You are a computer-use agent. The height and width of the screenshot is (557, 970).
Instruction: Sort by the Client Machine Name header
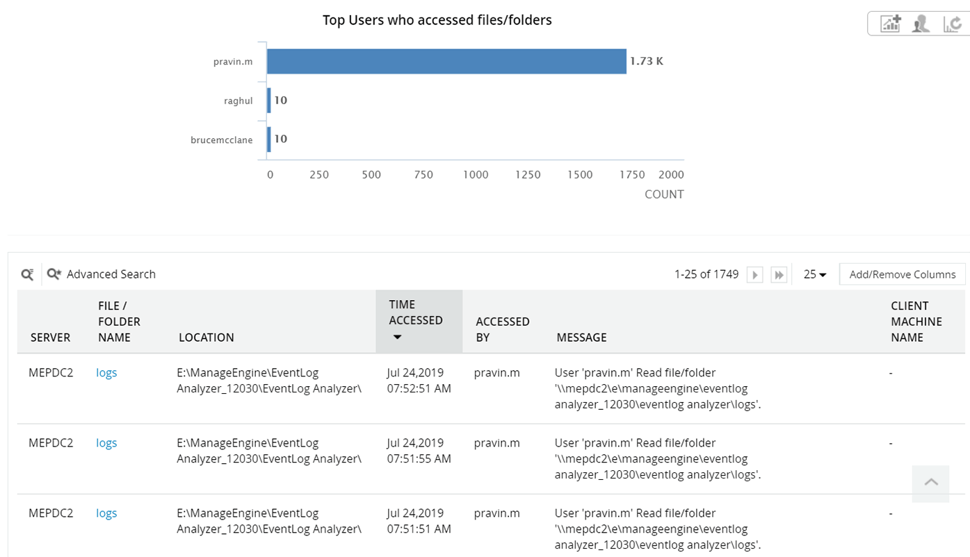[916, 322]
